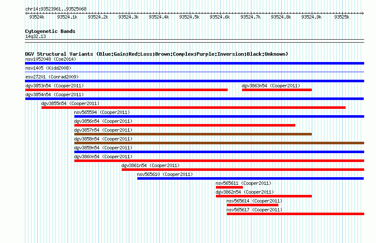376x243 pixels.
Task: Click the 93524.9k ruler mark
Action: click(x=311, y=17)
